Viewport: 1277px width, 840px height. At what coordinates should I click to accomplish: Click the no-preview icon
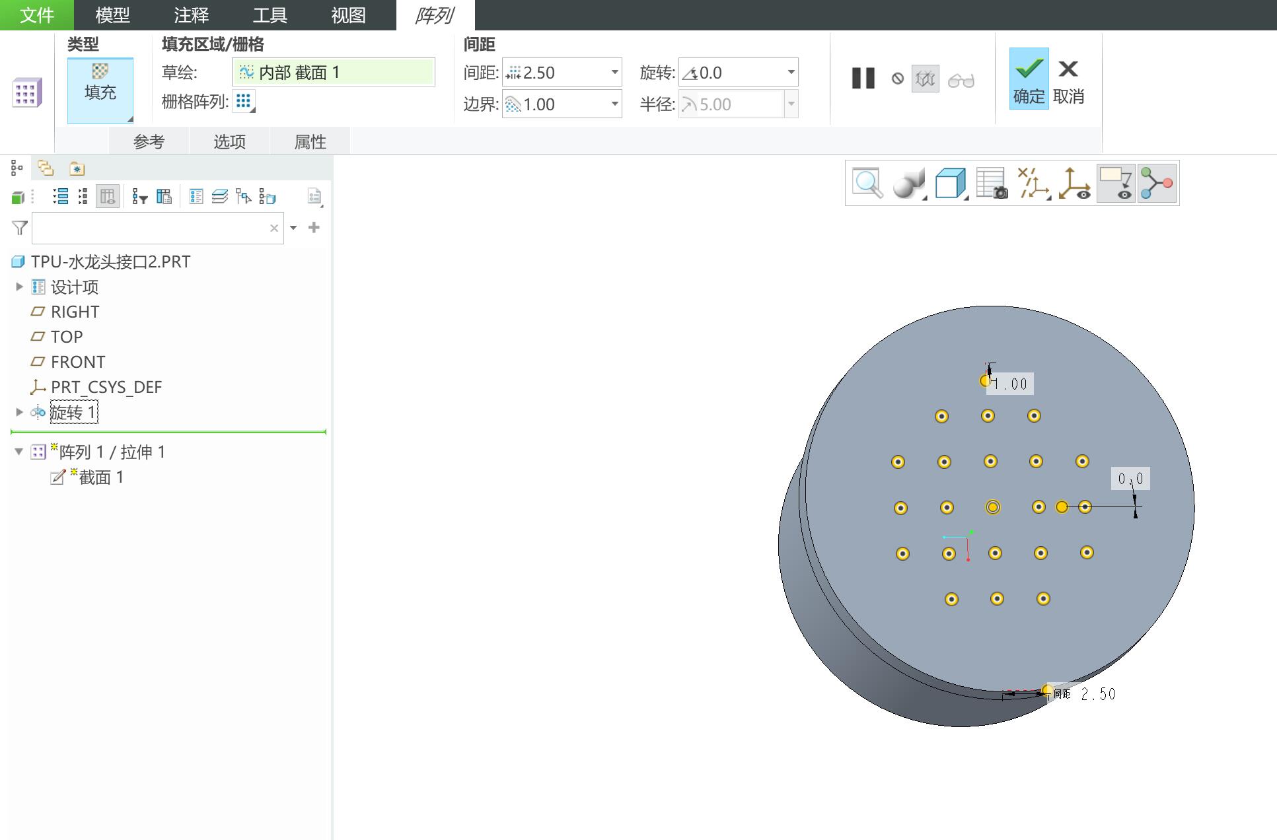pyautogui.click(x=897, y=79)
